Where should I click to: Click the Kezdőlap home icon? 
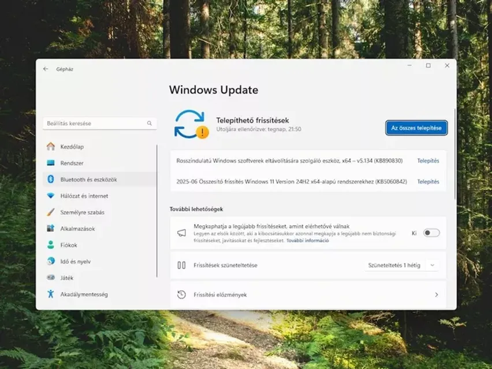tap(50, 147)
